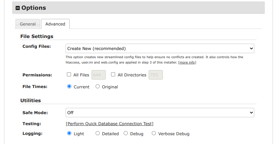
Task: Open the more info link
Action: click(187, 62)
